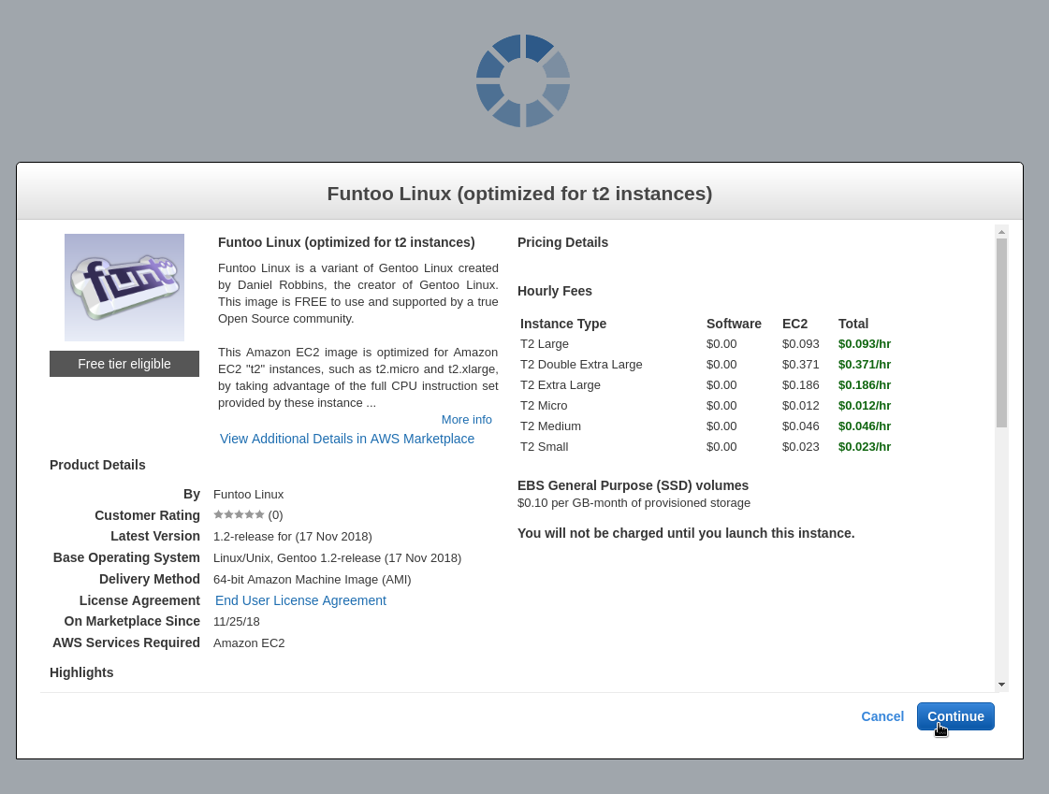1049x794 pixels.
Task: Cancel the Funtoo Linux dialog
Action: coord(882,716)
